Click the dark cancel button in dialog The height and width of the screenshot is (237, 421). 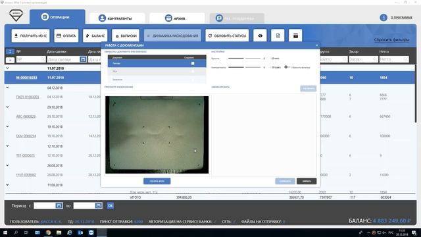click(x=307, y=181)
